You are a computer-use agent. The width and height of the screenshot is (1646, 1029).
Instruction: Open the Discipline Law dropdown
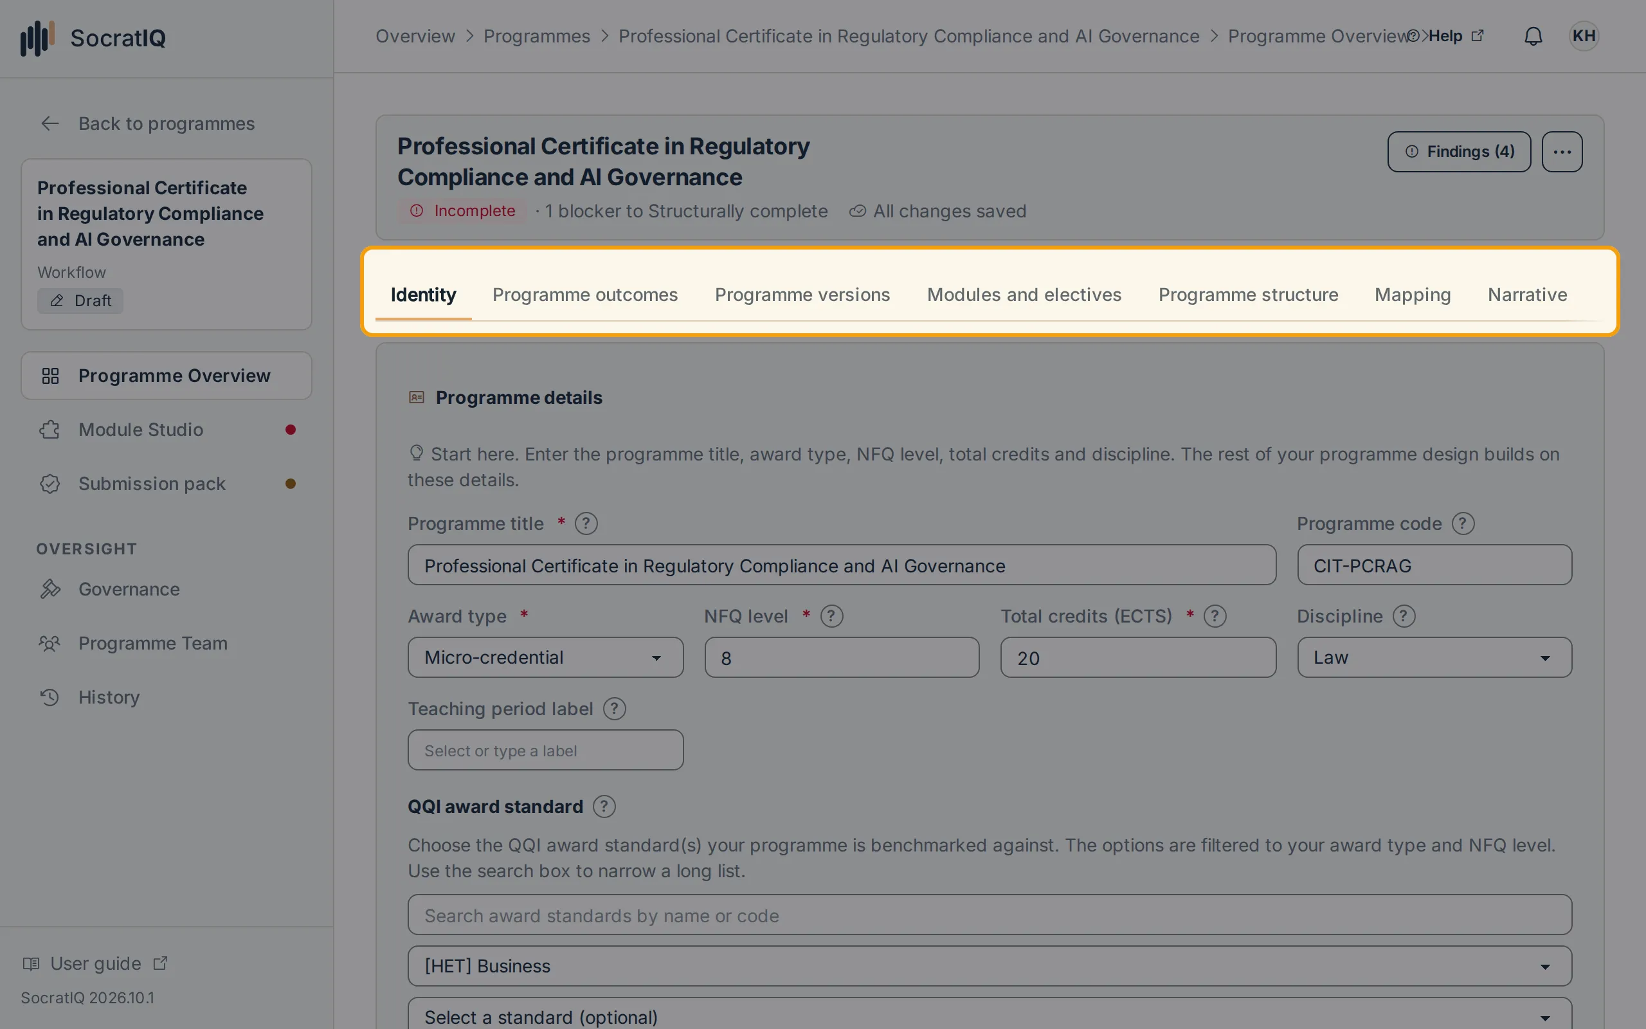[x=1434, y=657]
